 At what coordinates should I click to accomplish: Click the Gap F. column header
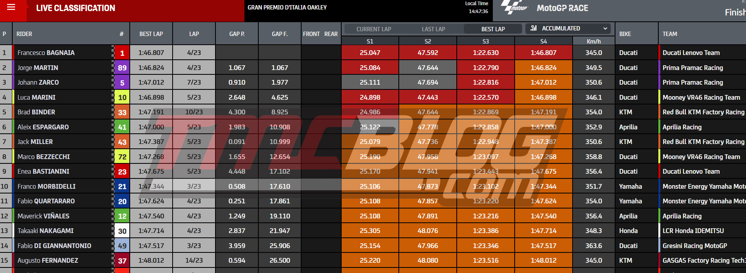[x=280, y=34]
